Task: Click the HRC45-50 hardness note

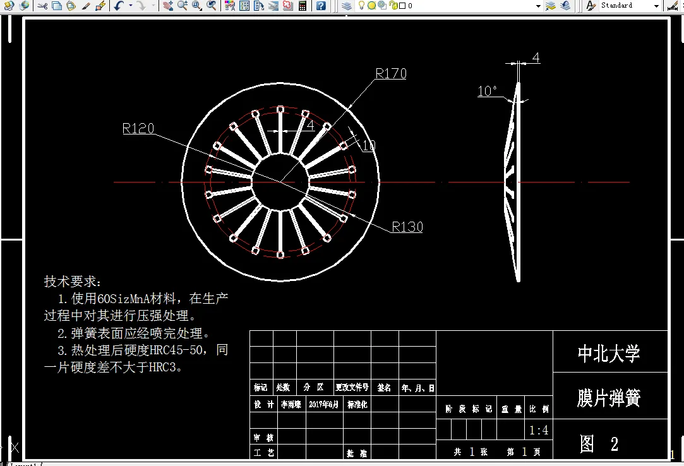Action: (x=143, y=350)
